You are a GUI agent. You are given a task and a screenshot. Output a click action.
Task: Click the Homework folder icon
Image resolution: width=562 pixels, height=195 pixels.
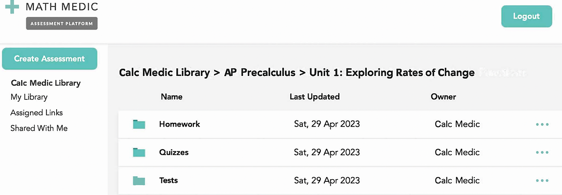pyautogui.click(x=139, y=124)
